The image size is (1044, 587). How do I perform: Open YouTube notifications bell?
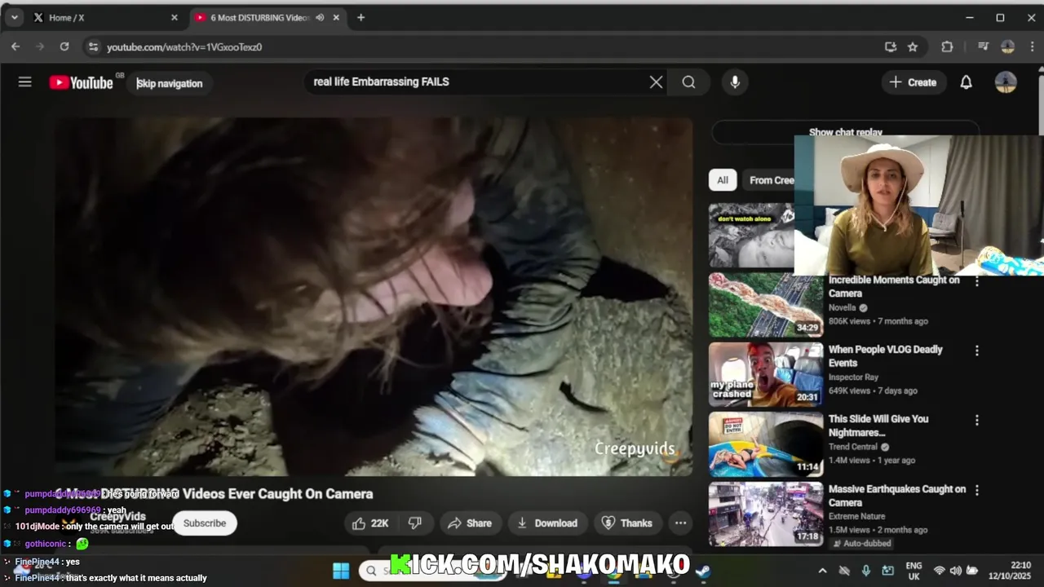[x=966, y=82]
